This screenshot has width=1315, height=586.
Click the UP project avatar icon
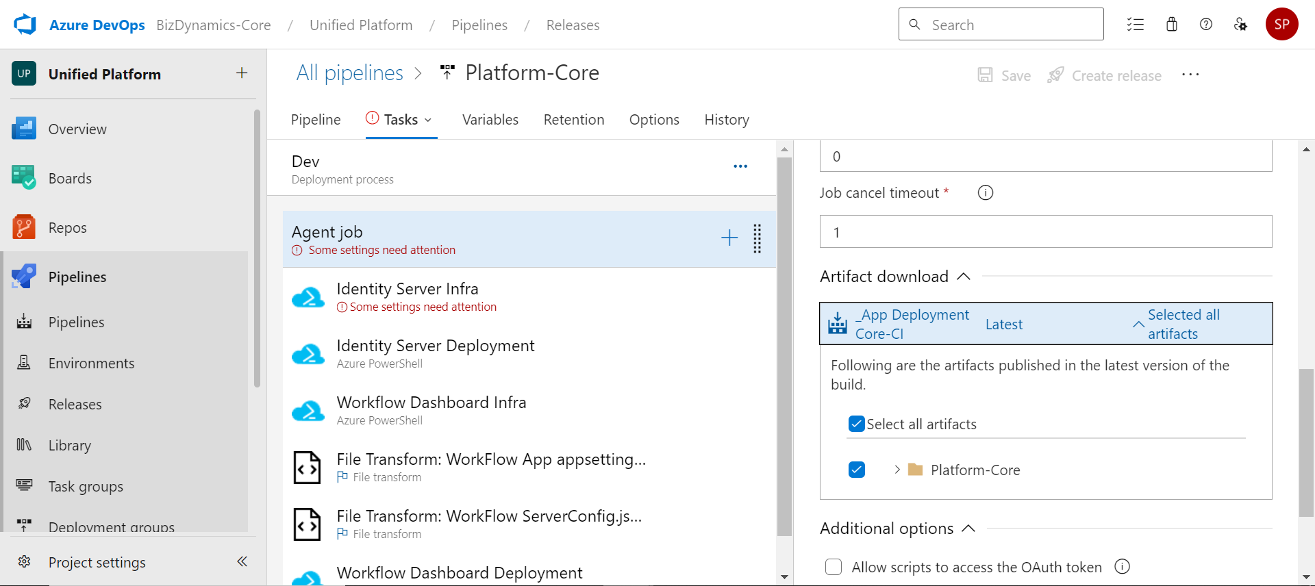(24, 73)
